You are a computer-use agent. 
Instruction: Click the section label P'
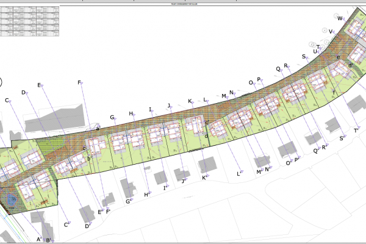(x=296, y=160)
